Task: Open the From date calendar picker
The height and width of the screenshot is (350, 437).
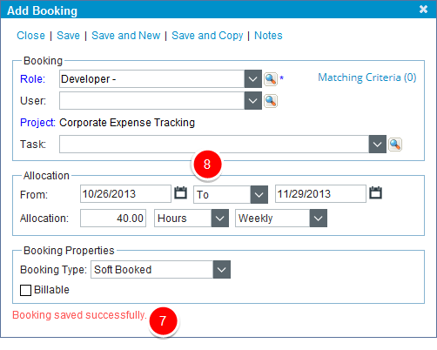Action: (180, 192)
